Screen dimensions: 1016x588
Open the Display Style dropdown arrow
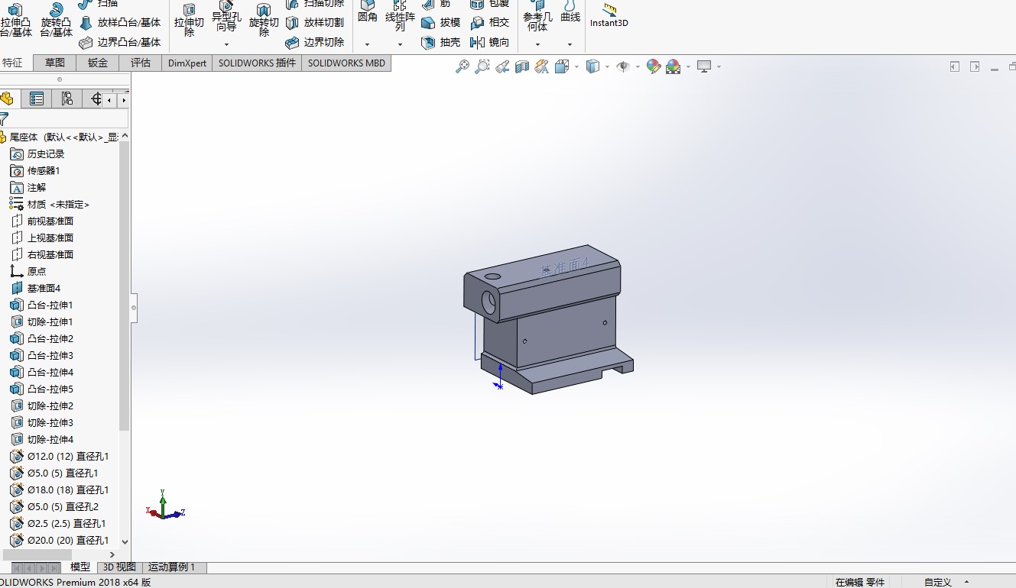607,67
